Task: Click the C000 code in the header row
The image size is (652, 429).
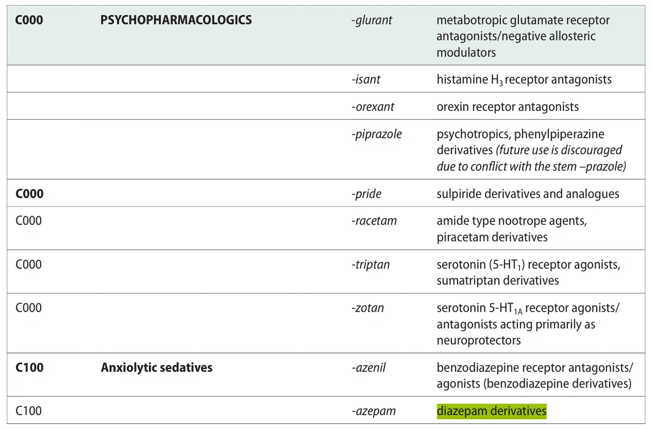Action: (29, 21)
